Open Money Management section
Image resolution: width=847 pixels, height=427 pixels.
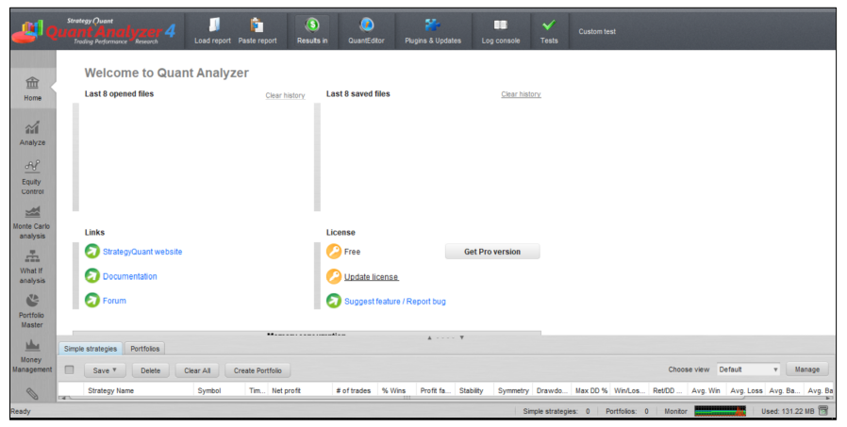32,355
